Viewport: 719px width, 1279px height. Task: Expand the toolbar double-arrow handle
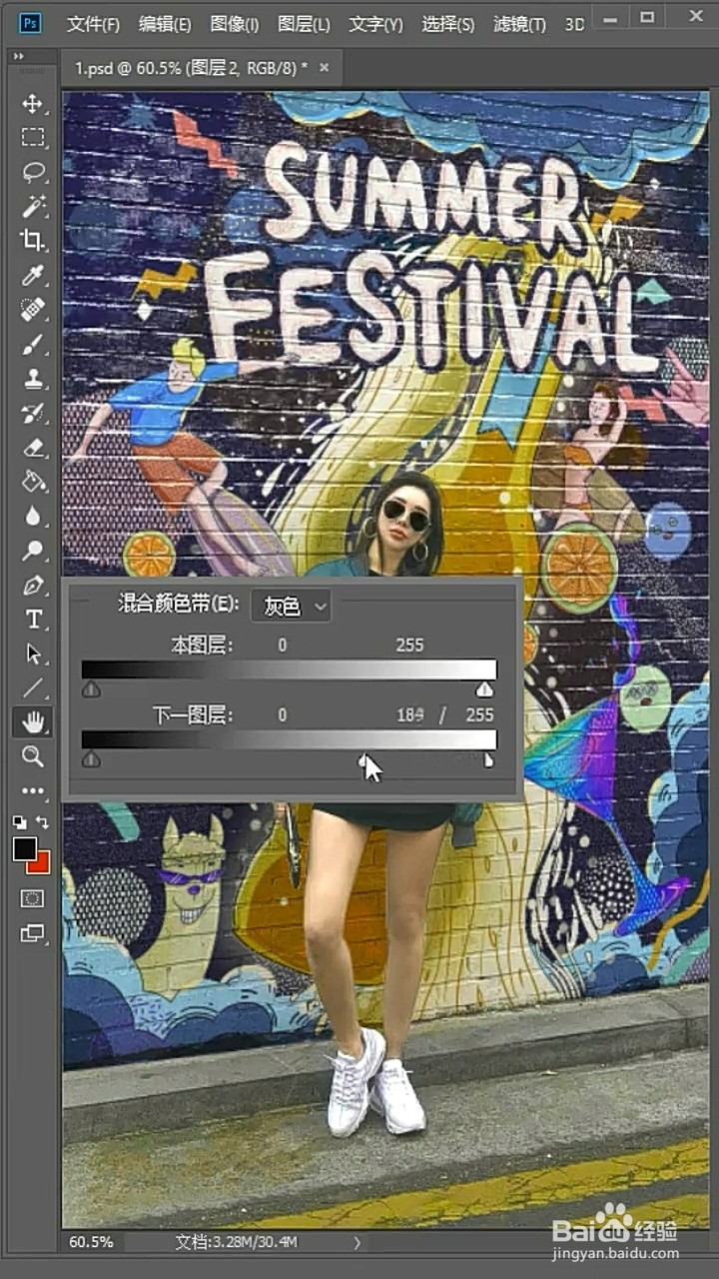18,57
